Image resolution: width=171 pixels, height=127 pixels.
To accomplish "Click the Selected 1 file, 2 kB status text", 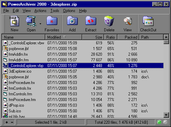I will pyautogui.click(x=51, y=122).
